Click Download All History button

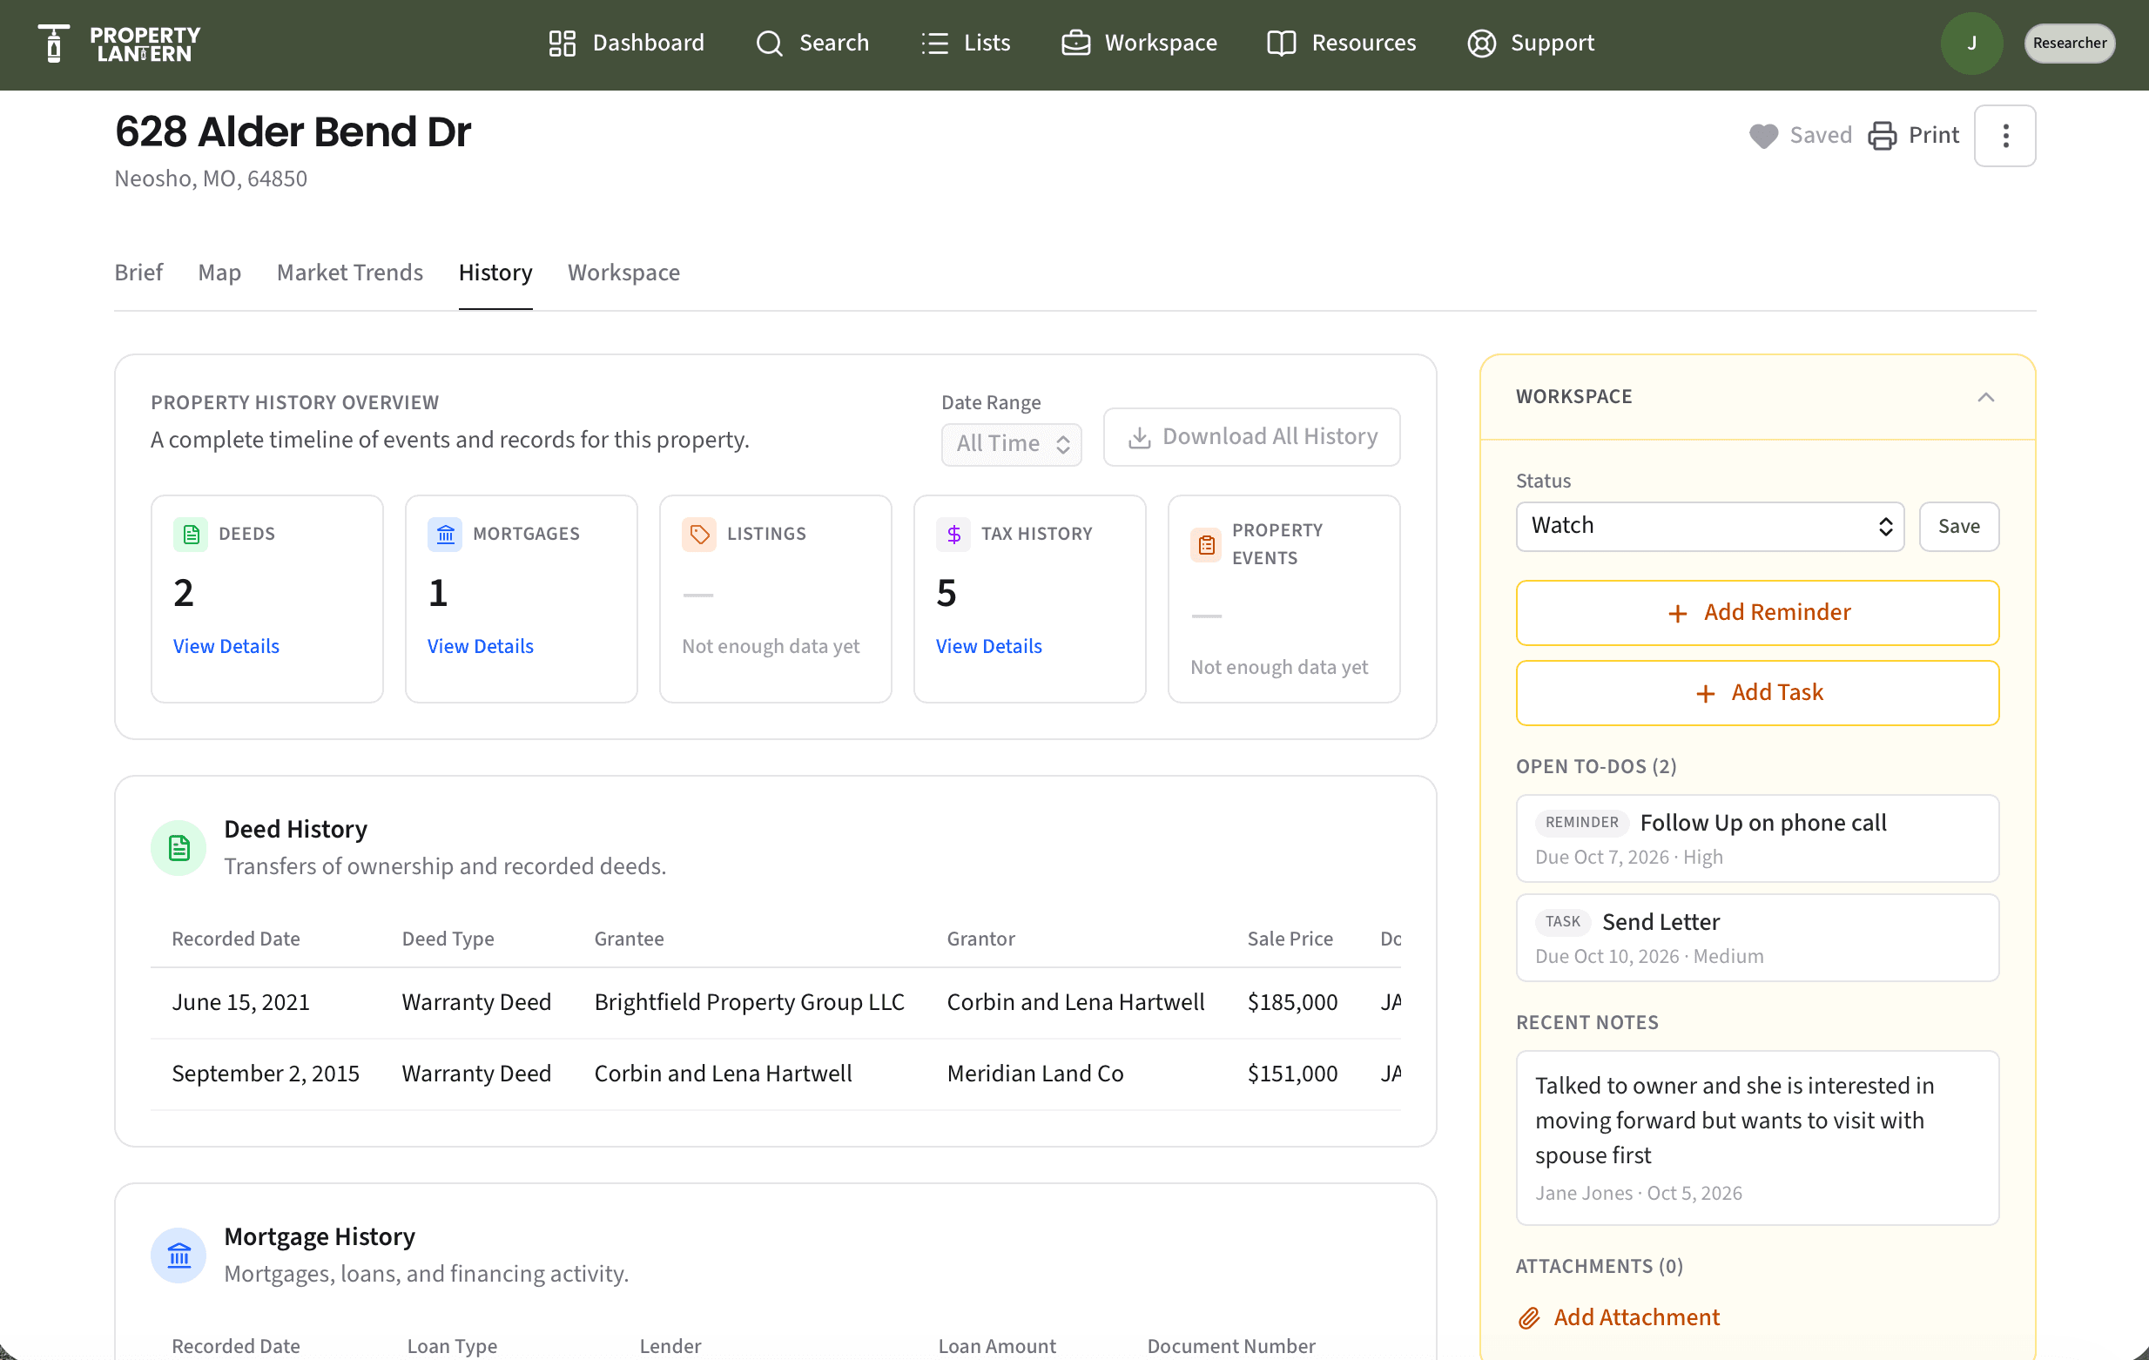pyautogui.click(x=1251, y=436)
